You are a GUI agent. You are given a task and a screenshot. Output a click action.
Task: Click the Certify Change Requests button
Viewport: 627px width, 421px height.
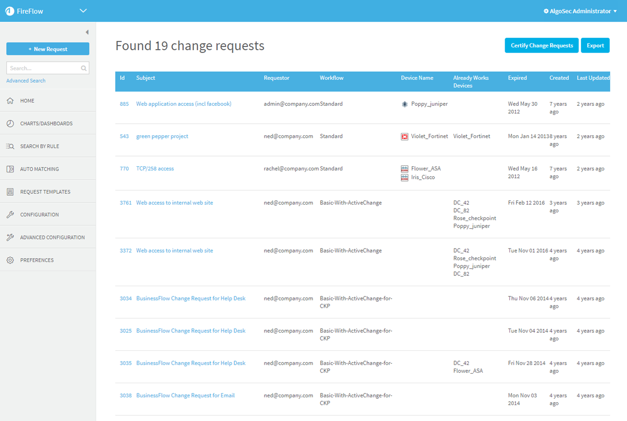click(x=541, y=45)
